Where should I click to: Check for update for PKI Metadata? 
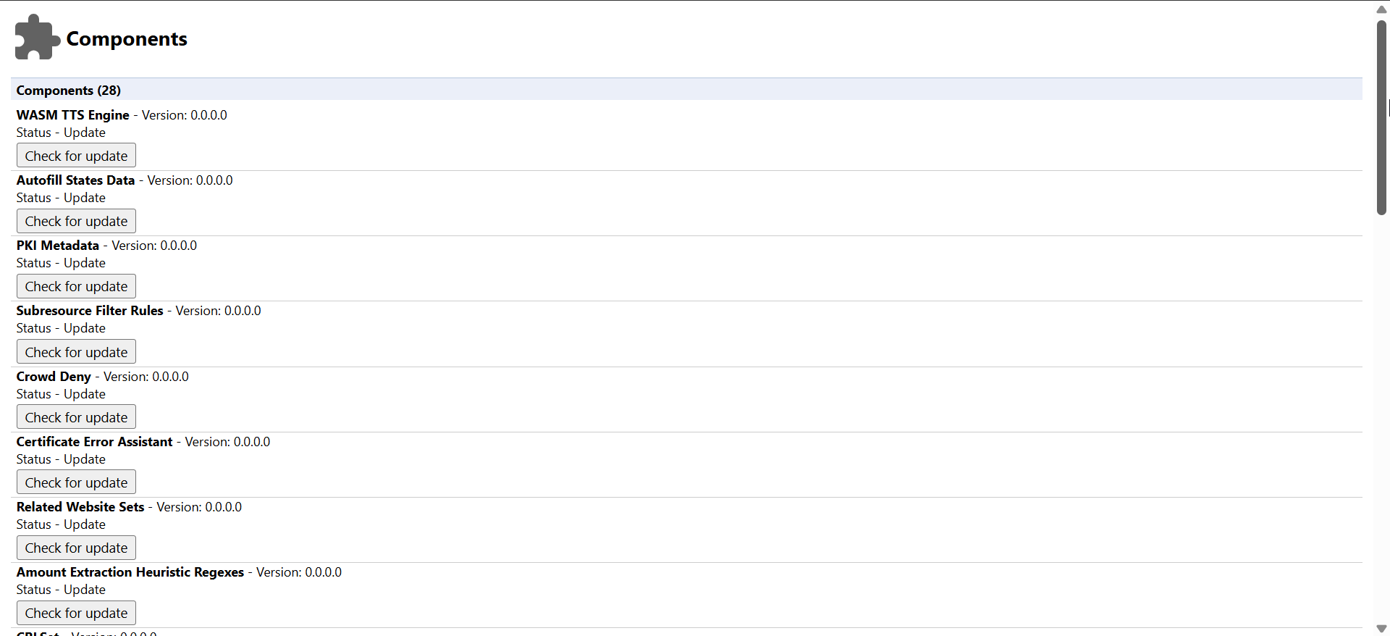pos(76,286)
